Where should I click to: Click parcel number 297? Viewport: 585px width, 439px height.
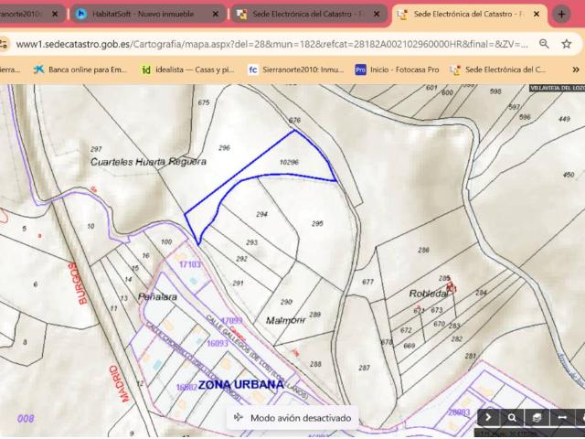tap(96, 149)
